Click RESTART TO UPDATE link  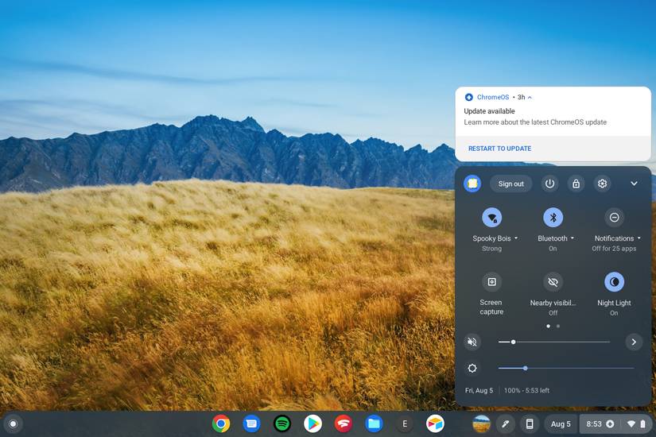499,149
